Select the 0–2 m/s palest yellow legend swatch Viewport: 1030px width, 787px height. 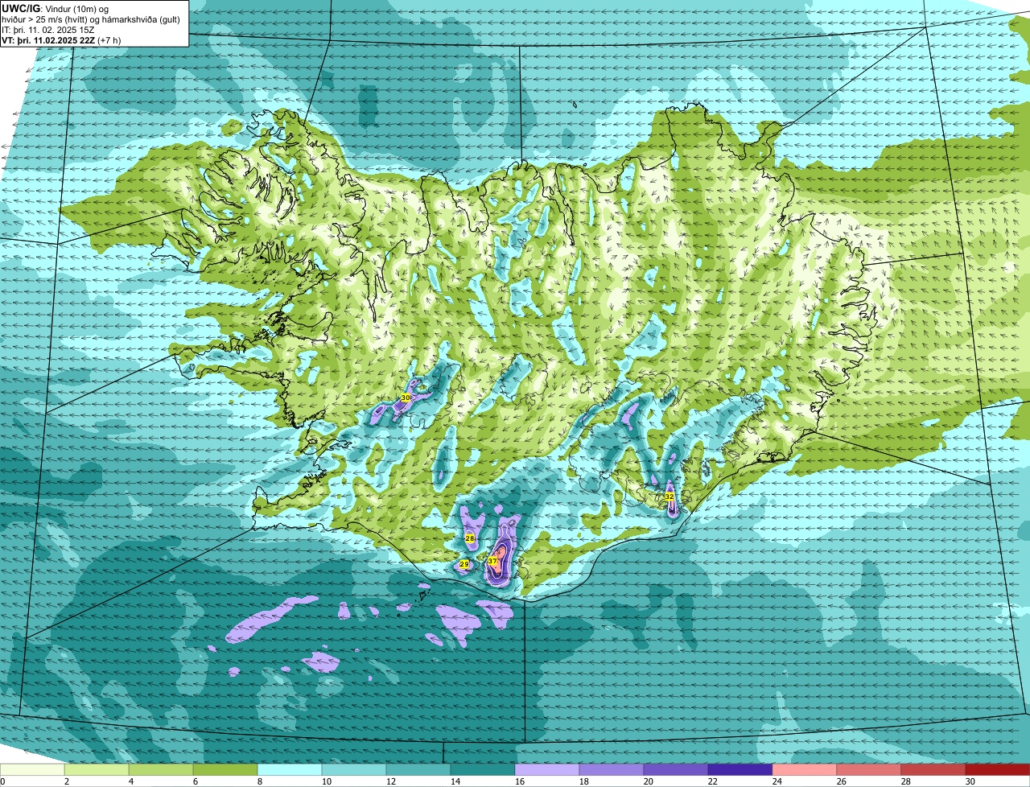32,769
